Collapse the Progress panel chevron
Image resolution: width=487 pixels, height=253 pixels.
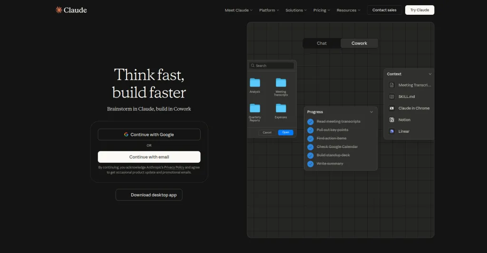pos(371,112)
